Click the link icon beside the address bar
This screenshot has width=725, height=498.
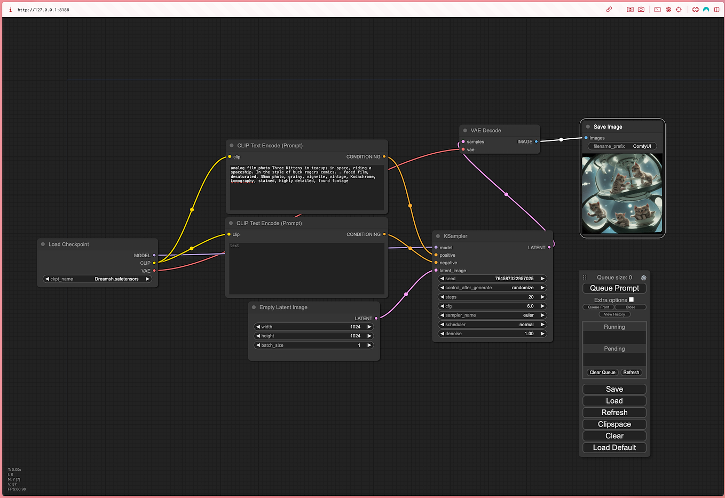coord(609,9)
